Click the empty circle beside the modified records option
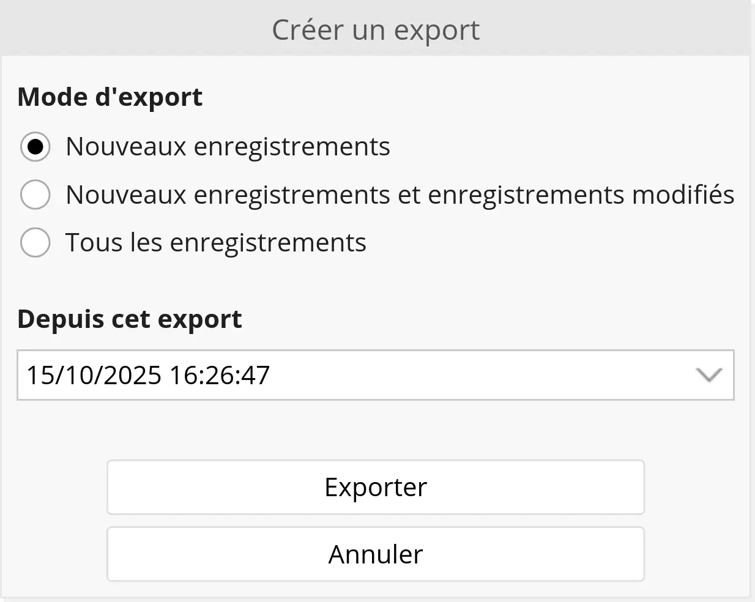 (35, 195)
